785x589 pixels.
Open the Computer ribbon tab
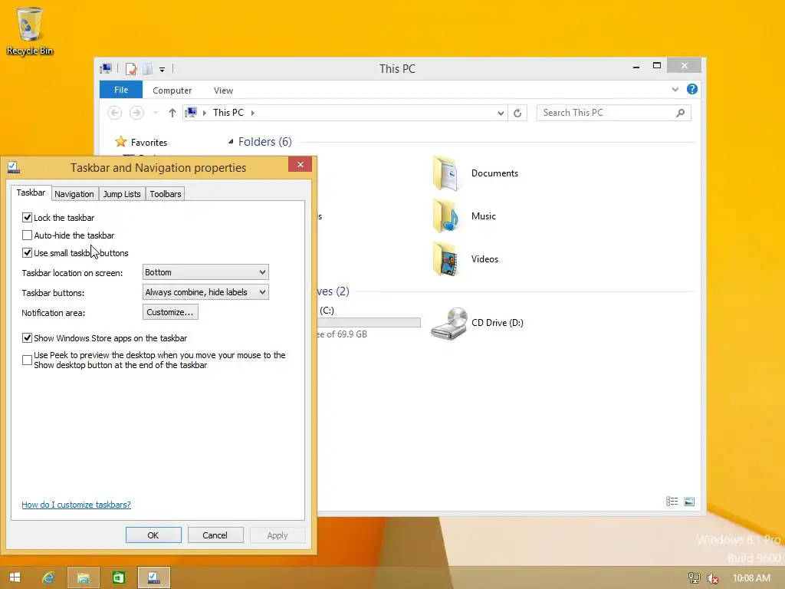coord(172,90)
